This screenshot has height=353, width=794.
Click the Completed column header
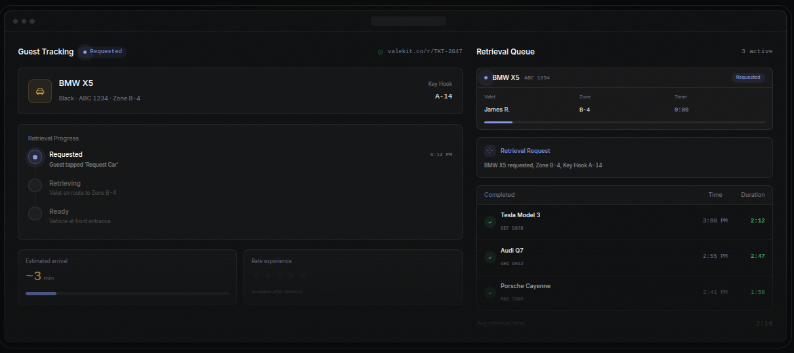pyautogui.click(x=499, y=195)
